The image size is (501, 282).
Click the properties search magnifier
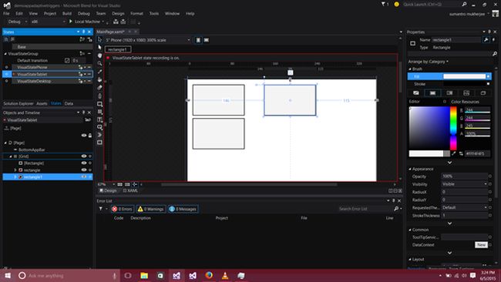495,54
